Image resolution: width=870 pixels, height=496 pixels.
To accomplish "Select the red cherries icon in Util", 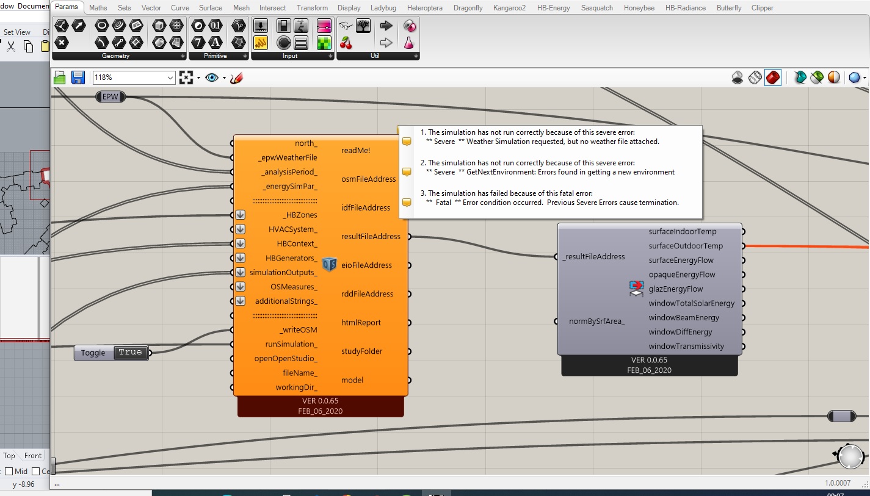I will 346,43.
